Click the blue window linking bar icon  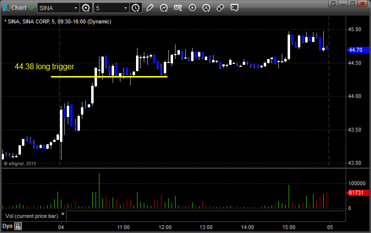[x=6, y=8]
